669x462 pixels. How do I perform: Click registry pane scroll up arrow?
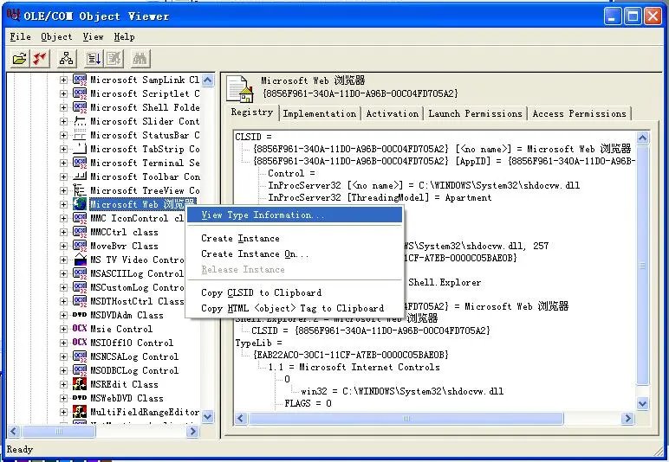pyautogui.click(x=642, y=138)
